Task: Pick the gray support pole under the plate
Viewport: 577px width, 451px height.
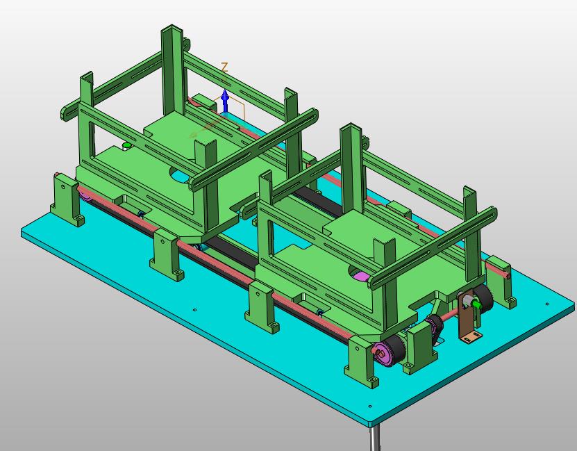Action: pos(375,438)
